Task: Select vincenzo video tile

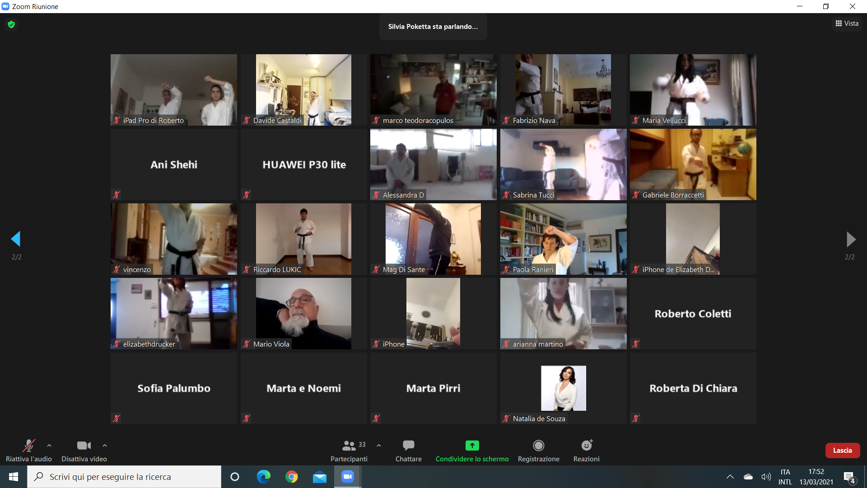Action: click(x=174, y=239)
